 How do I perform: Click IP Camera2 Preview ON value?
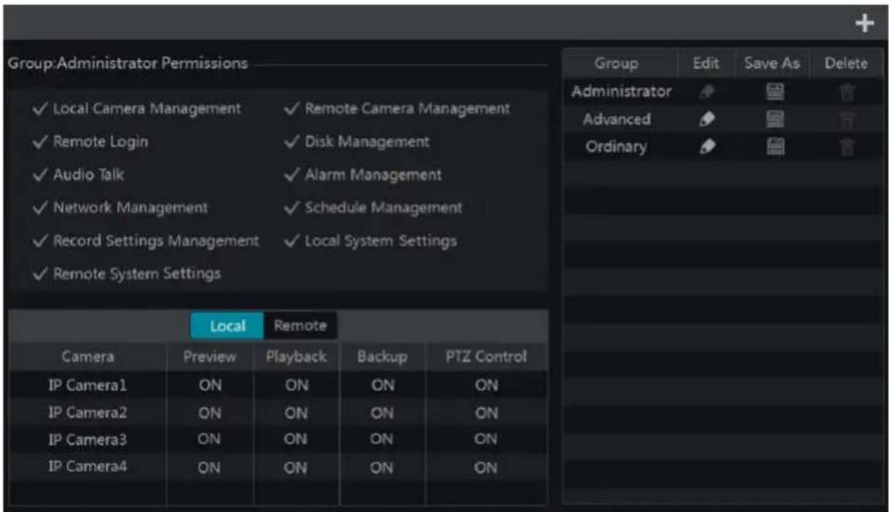click(x=210, y=413)
